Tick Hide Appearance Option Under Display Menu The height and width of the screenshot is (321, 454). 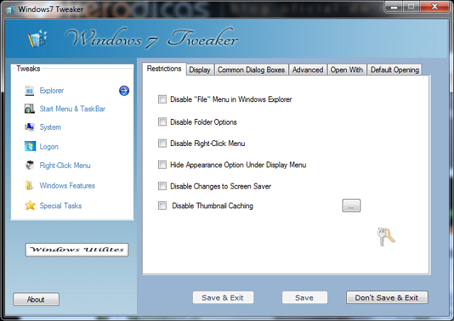(162, 165)
